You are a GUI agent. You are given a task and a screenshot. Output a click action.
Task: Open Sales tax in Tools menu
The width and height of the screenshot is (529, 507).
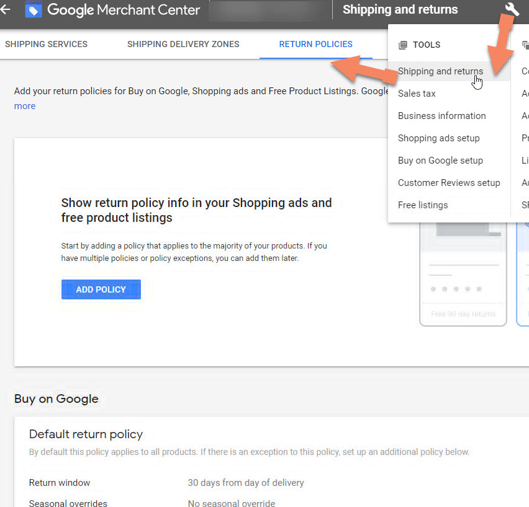coord(417,94)
